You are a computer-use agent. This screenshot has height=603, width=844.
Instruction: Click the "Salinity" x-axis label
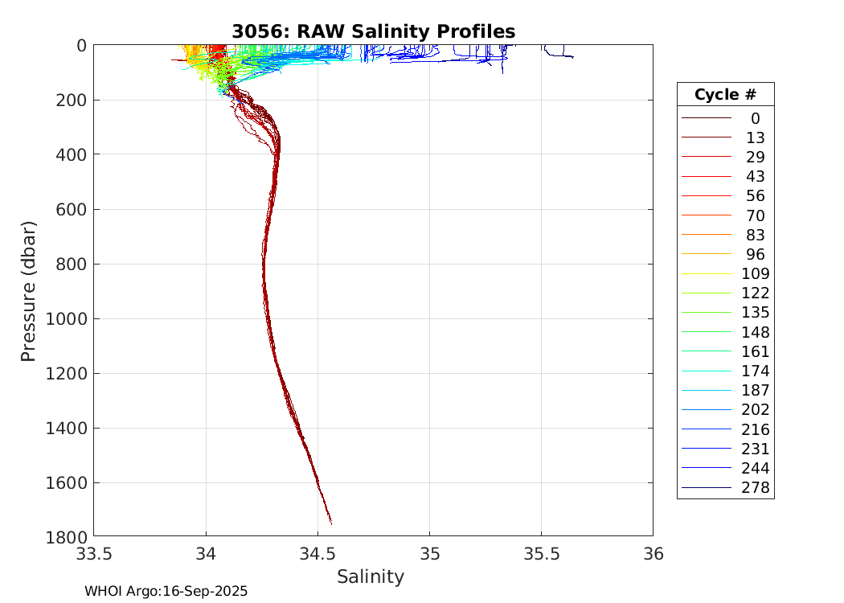(x=370, y=576)
